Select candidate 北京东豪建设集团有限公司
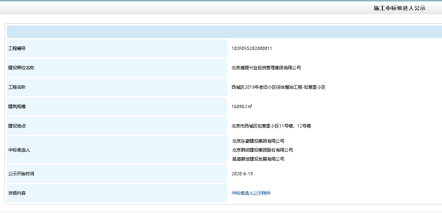 (258, 141)
